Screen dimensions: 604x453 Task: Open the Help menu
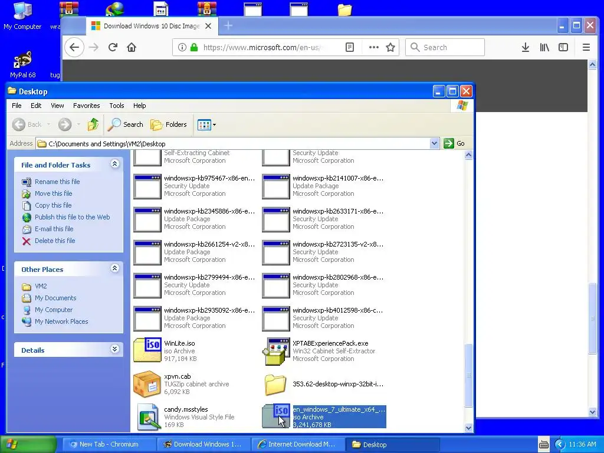point(139,106)
